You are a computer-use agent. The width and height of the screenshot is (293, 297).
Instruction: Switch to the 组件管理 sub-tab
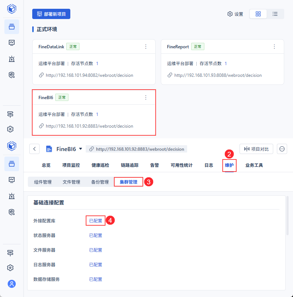click(43, 182)
